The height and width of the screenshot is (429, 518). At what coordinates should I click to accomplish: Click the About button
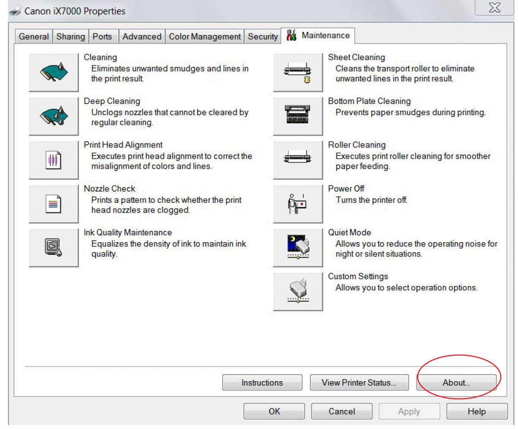pos(456,382)
